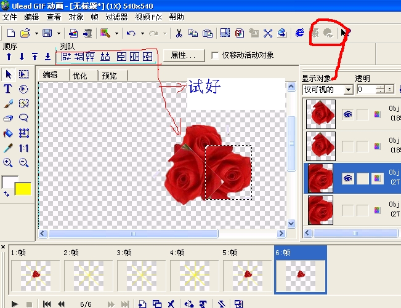
Task: Toggle eye icon of the highlighted object
Action: [x=347, y=178]
